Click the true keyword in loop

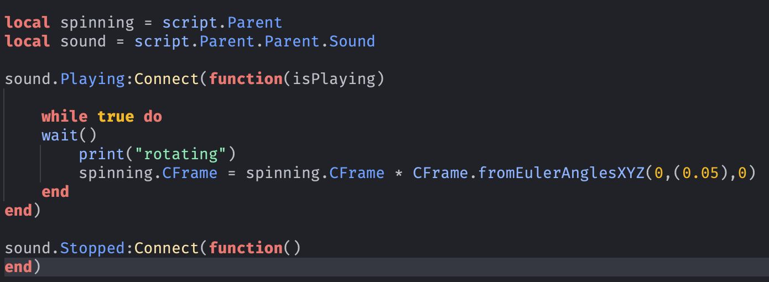(x=116, y=117)
